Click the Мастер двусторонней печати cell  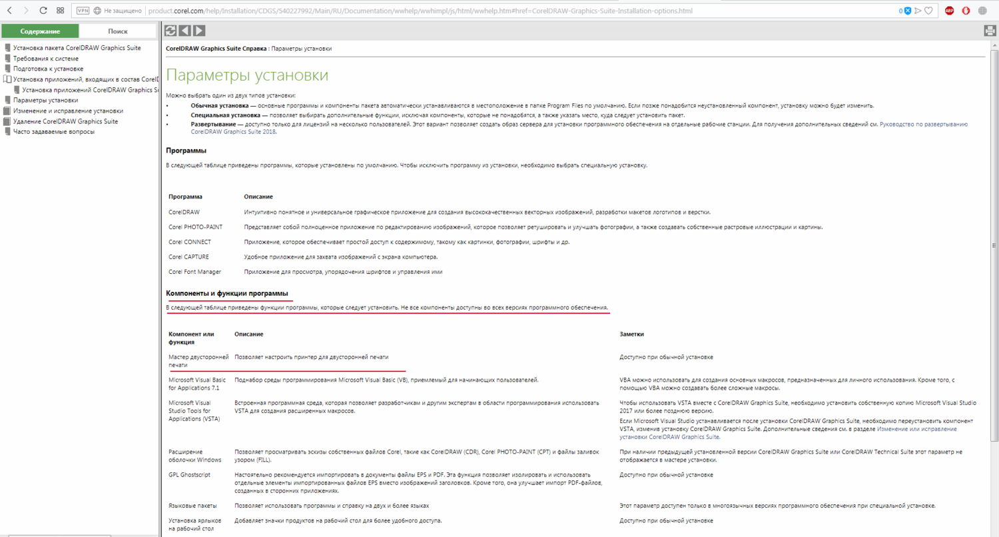click(x=198, y=361)
